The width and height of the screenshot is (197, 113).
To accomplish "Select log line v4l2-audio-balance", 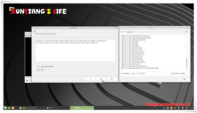I will click(x=133, y=54).
